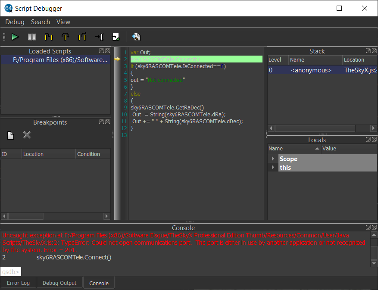Image resolution: width=378 pixels, height=290 pixels.
Task: Open the Search menu
Action: [x=41, y=22]
